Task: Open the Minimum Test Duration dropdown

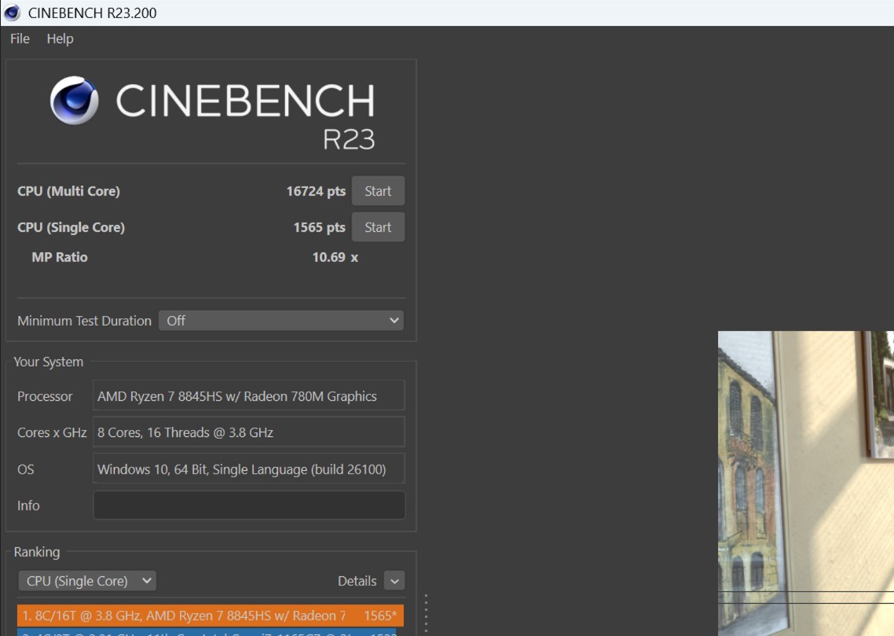Action: point(281,321)
